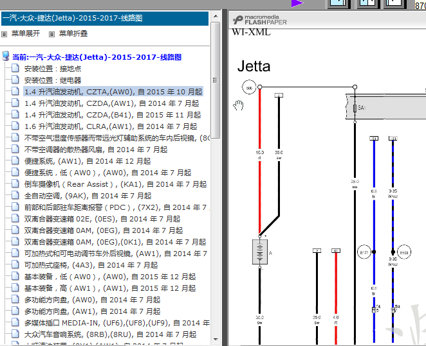Click battery component A in the diagram
The height and width of the screenshot is (346, 426).
coord(260,252)
